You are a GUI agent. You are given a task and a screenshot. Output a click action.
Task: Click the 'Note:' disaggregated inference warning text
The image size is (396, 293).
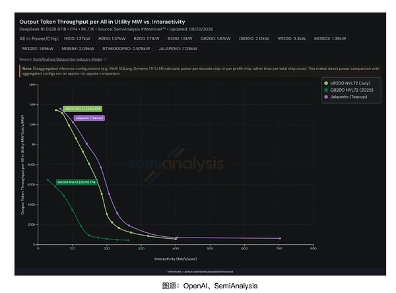pyautogui.click(x=201, y=71)
